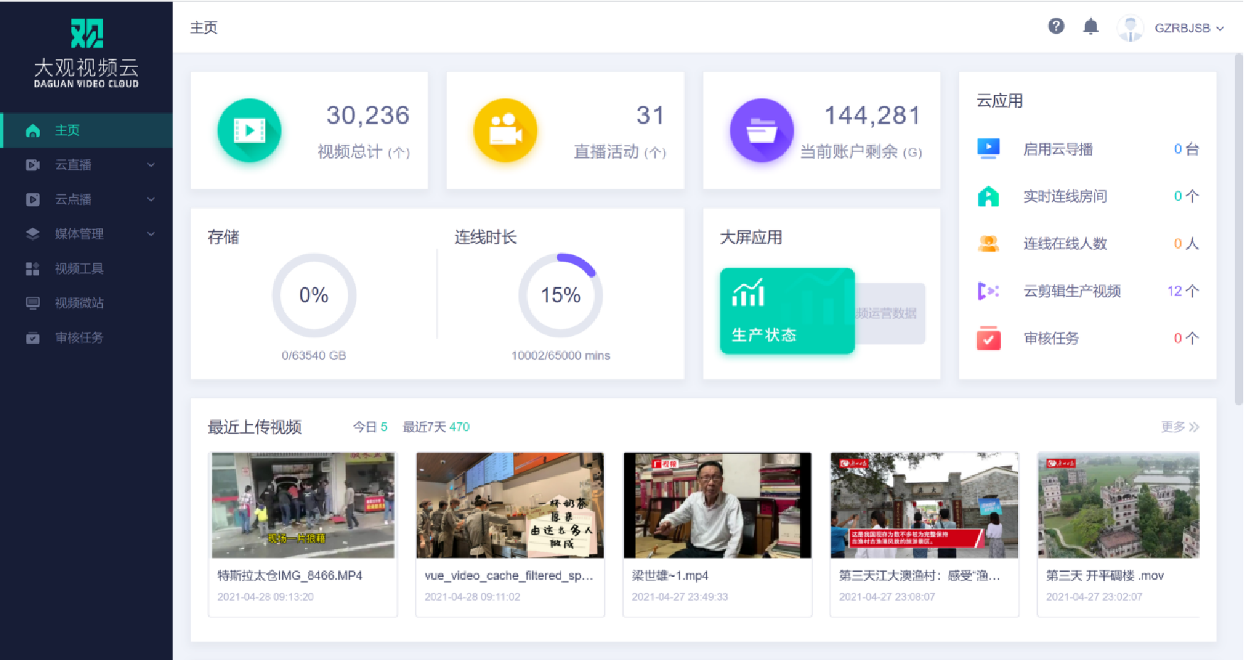The height and width of the screenshot is (660, 1244).
Task: Click the yellow live activity camera icon
Action: [505, 130]
